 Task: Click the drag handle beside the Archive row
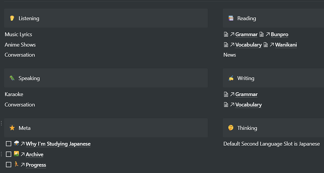point(1,154)
